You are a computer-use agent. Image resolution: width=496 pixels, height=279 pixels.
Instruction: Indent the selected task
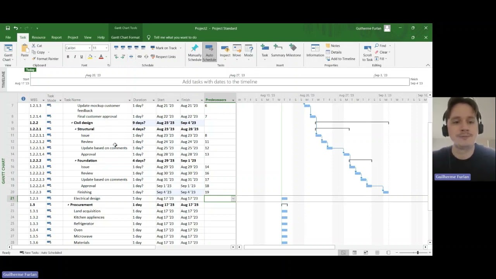tap(123, 57)
